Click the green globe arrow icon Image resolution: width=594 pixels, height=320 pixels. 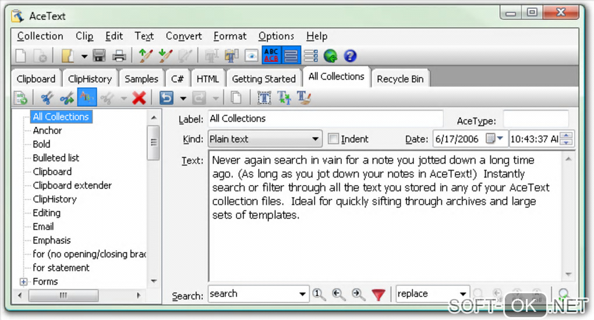pyautogui.click(x=330, y=56)
